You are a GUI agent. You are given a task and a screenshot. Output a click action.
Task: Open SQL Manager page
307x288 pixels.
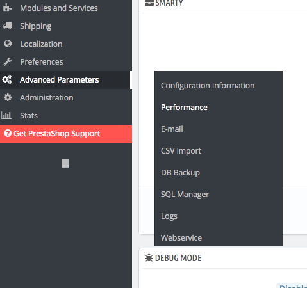[185, 195]
